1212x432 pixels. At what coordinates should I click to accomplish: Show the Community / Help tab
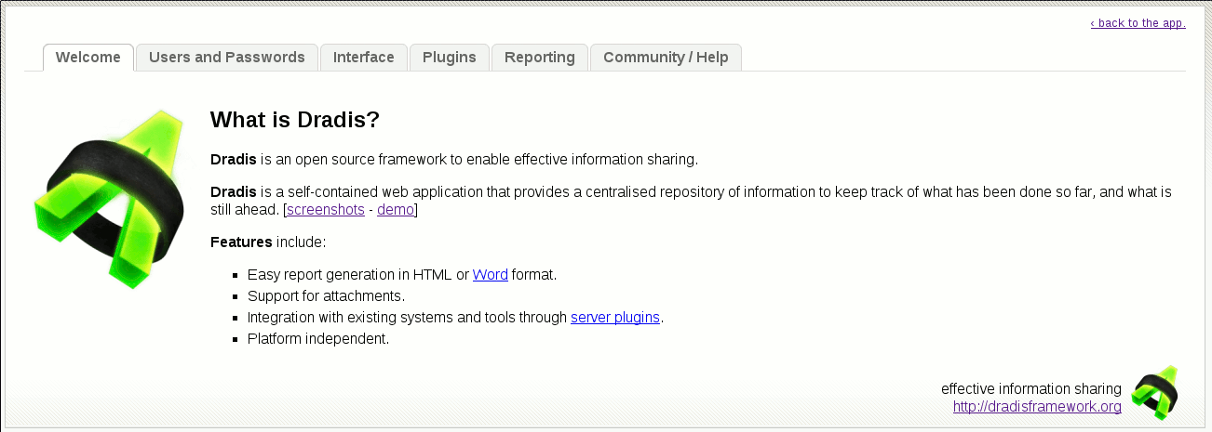pos(666,58)
